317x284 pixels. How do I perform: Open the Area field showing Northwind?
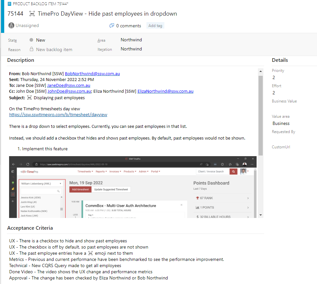(131, 40)
